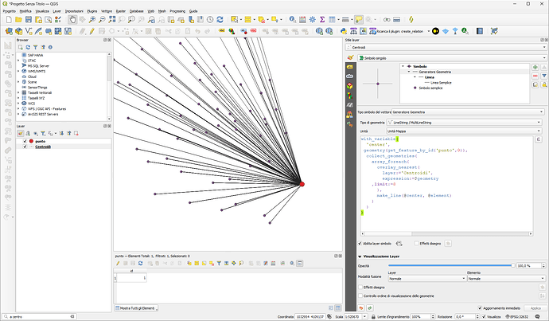Select Simbolo semplice in the symbol tree

pos(430,88)
